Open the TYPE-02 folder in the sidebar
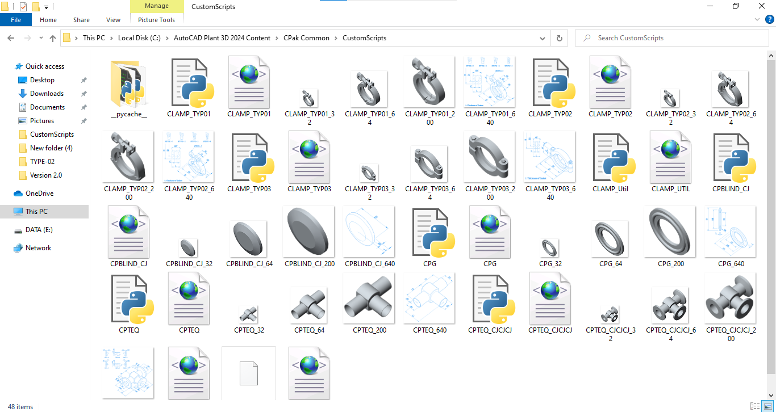Screen dimensions: 776x412 (x=43, y=162)
